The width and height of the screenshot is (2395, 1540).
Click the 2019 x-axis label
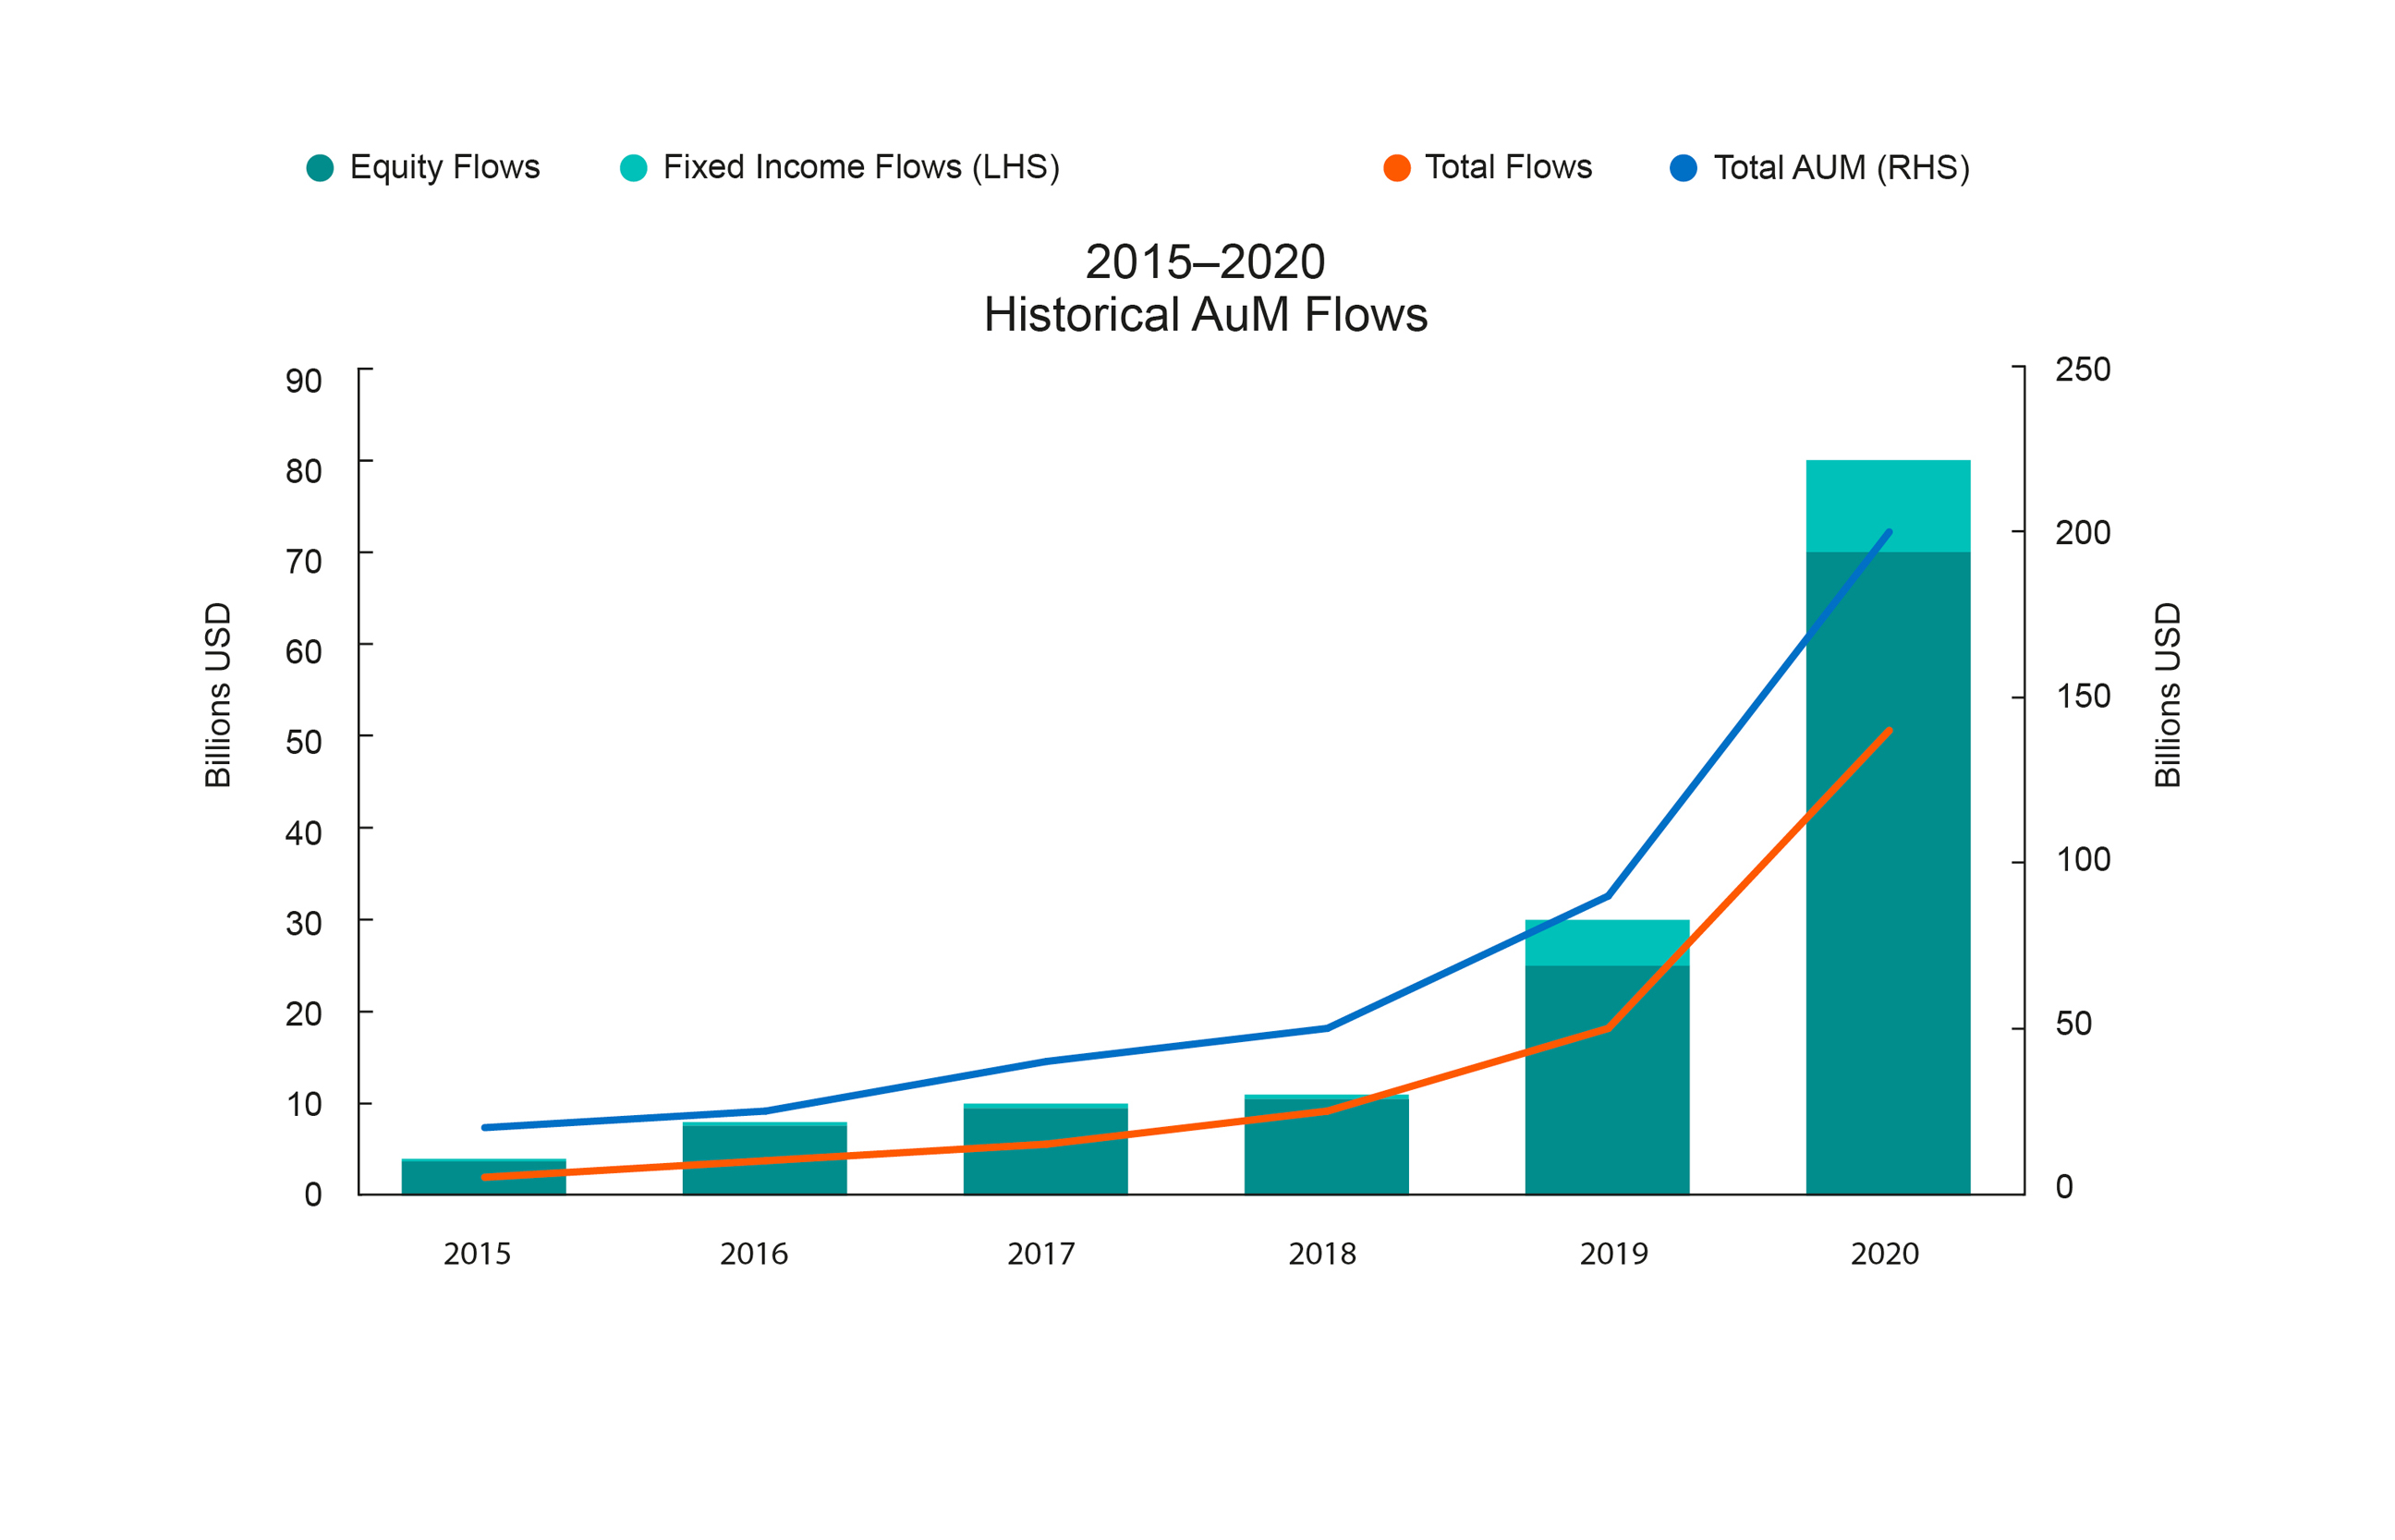[x=1614, y=1254]
